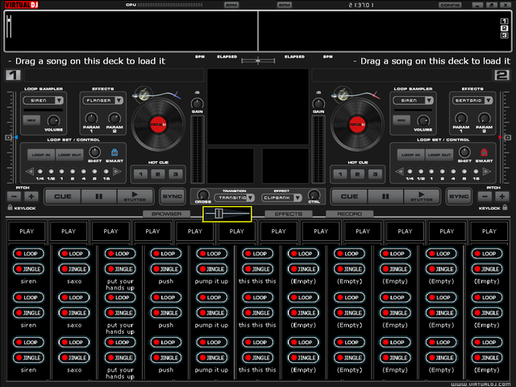Trigger deck 1 hot cue 1
The height and width of the screenshot is (387, 516).
[x=141, y=174]
